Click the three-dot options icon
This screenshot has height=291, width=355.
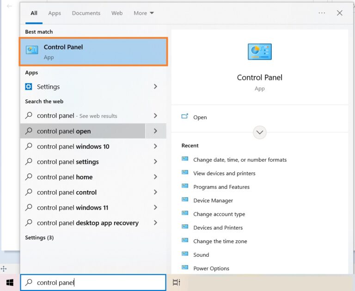[322, 13]
